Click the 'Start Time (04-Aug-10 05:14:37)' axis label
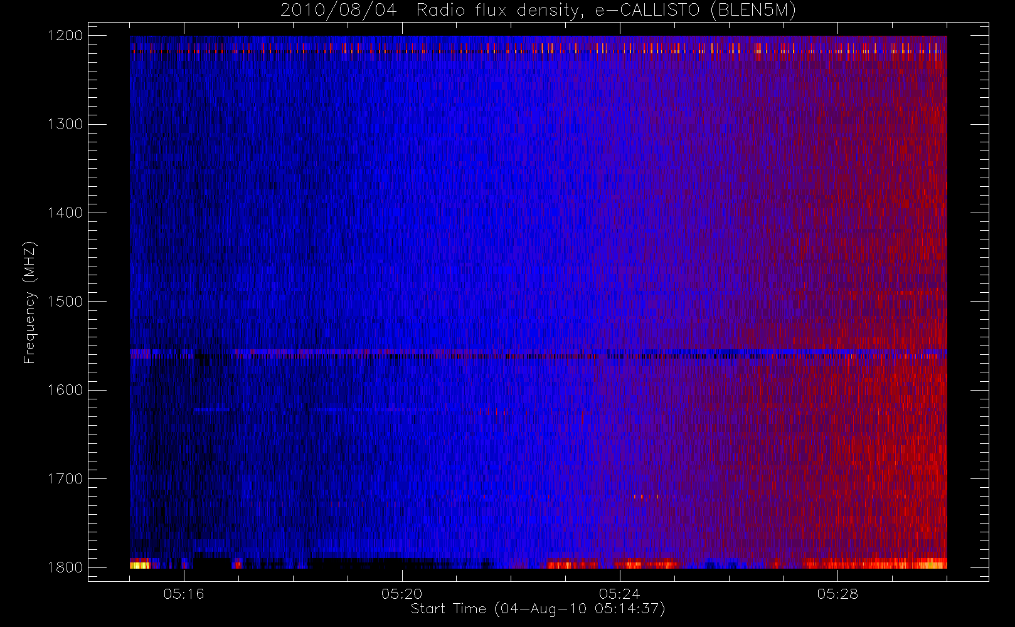Viewport: 1015px width, 627px height. coord(538,609)
